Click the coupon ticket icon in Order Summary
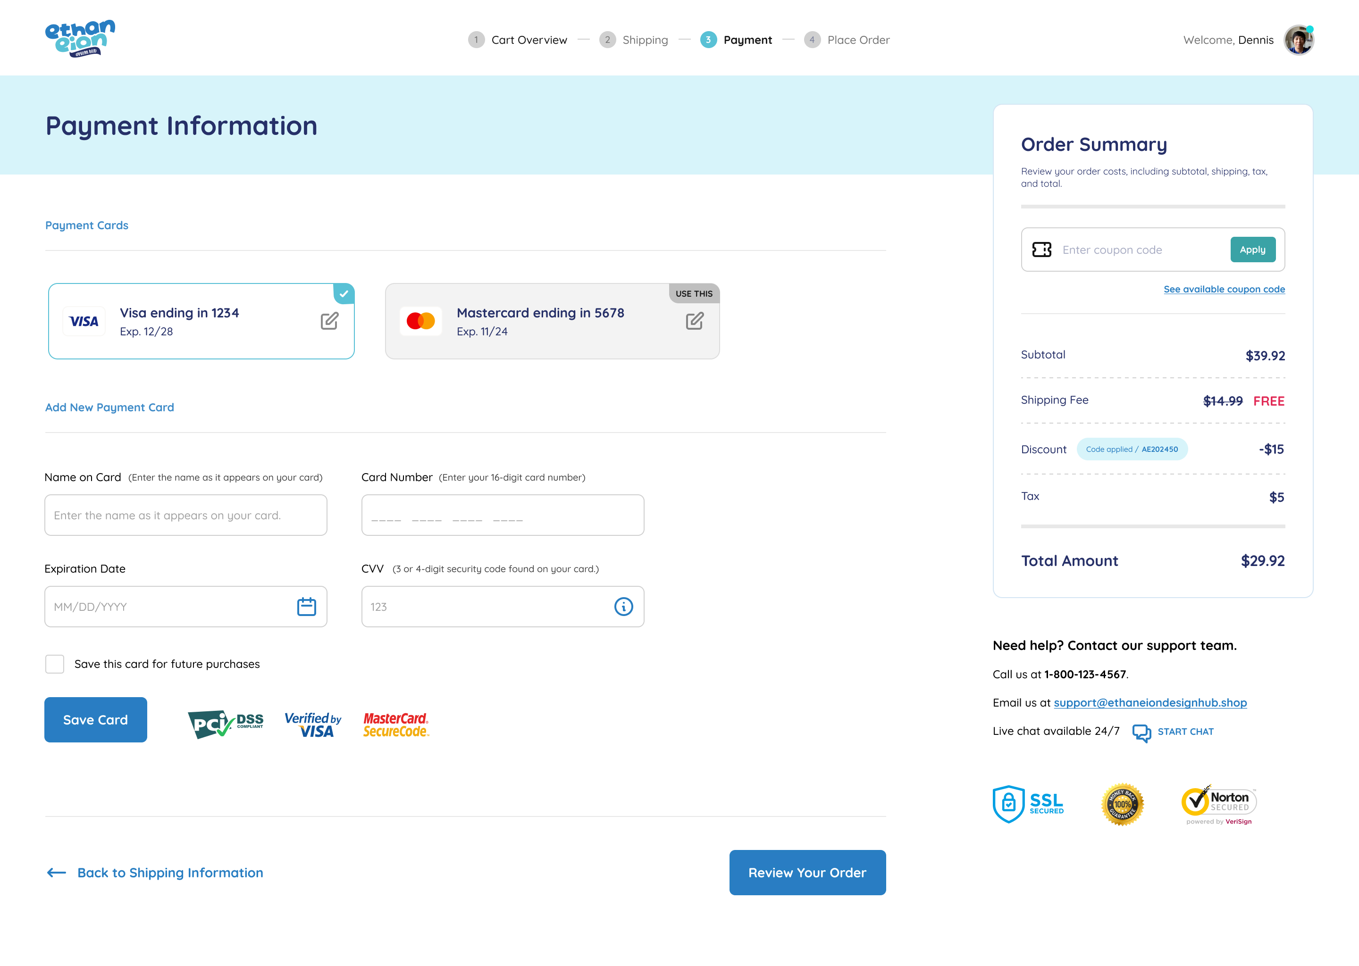 1043,250
